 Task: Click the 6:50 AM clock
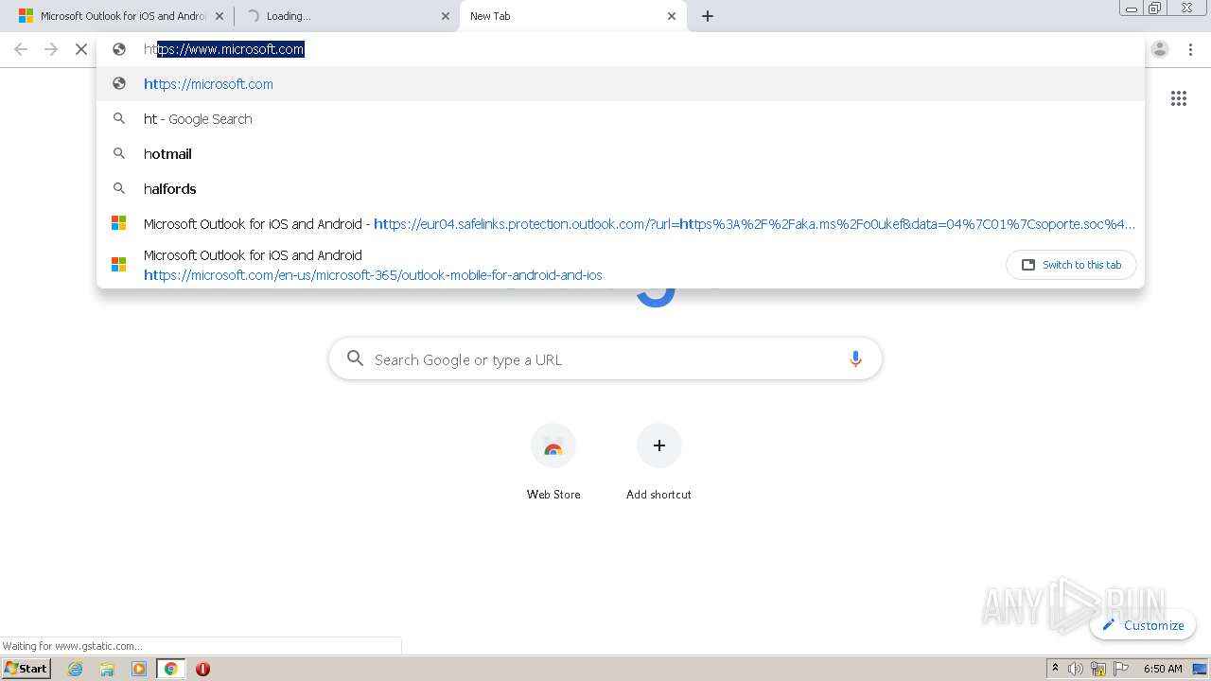(1163, 669)
